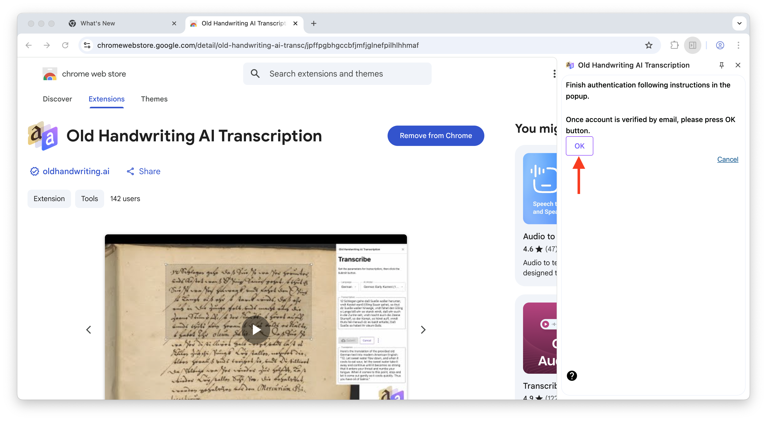Click the OK button in the side panel
Image resolution: width=767 pixels, height=421 pixels.
click(579, 146)
